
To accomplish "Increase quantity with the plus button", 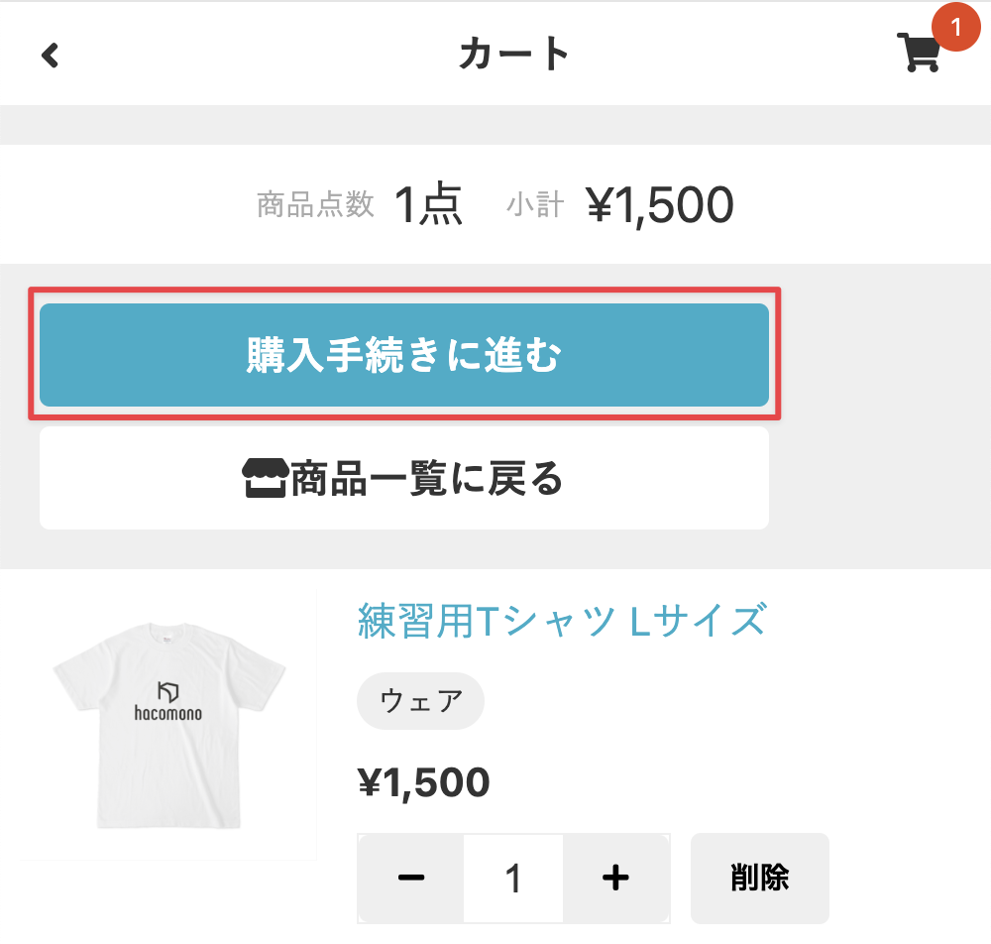I will point(615,878).
